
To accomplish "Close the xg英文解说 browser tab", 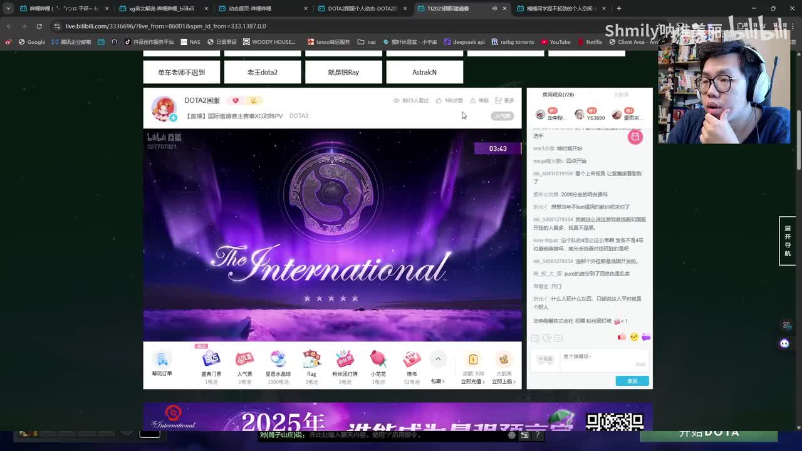I will coord(206,8).
